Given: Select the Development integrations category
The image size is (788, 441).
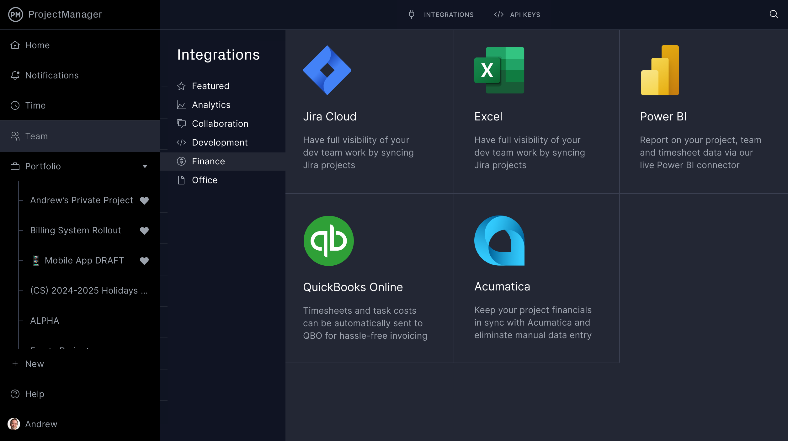Looking at the screenshot, I should click(x=223, y=142).
